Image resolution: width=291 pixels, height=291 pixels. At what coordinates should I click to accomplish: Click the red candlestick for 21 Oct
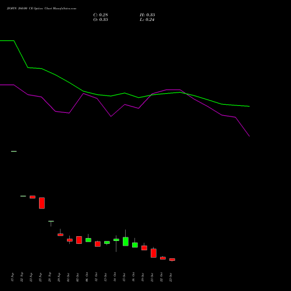[154, 253]
